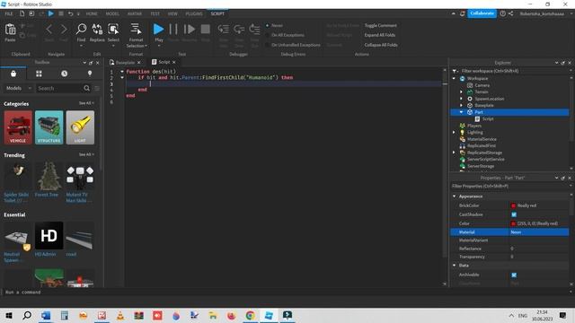575x323 pixels.
Task: Open the Toolbox Marketplace tab icon
Action: (x=13, y=74)
